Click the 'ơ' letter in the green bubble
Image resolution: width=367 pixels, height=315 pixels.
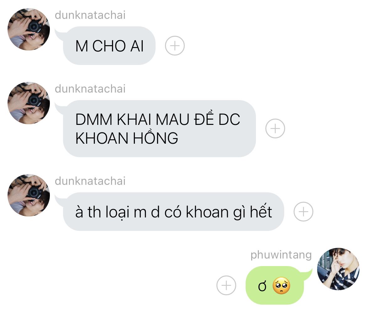[262, 286]
